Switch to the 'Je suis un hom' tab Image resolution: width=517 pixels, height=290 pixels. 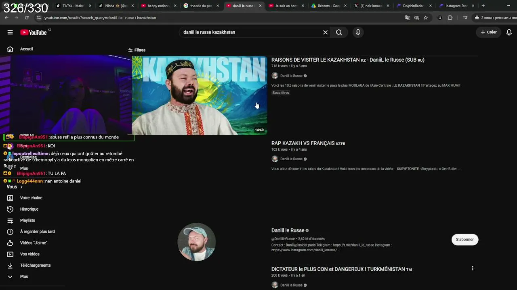[286, 6]
